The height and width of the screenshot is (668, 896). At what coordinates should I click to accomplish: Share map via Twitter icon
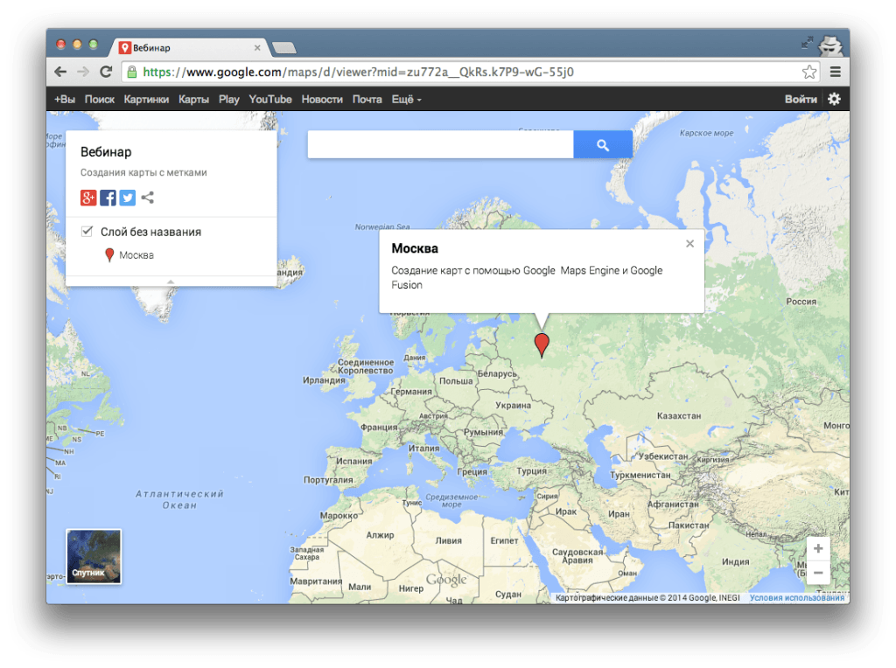(x=128, y=198)
